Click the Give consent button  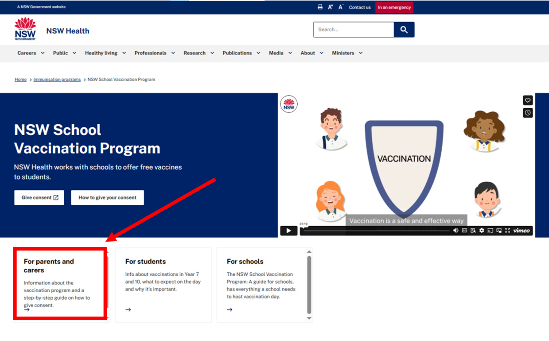(39, 198)
